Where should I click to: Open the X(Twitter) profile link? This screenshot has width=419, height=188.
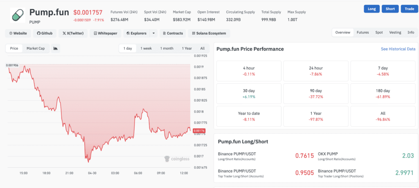[x=73, y=33]
